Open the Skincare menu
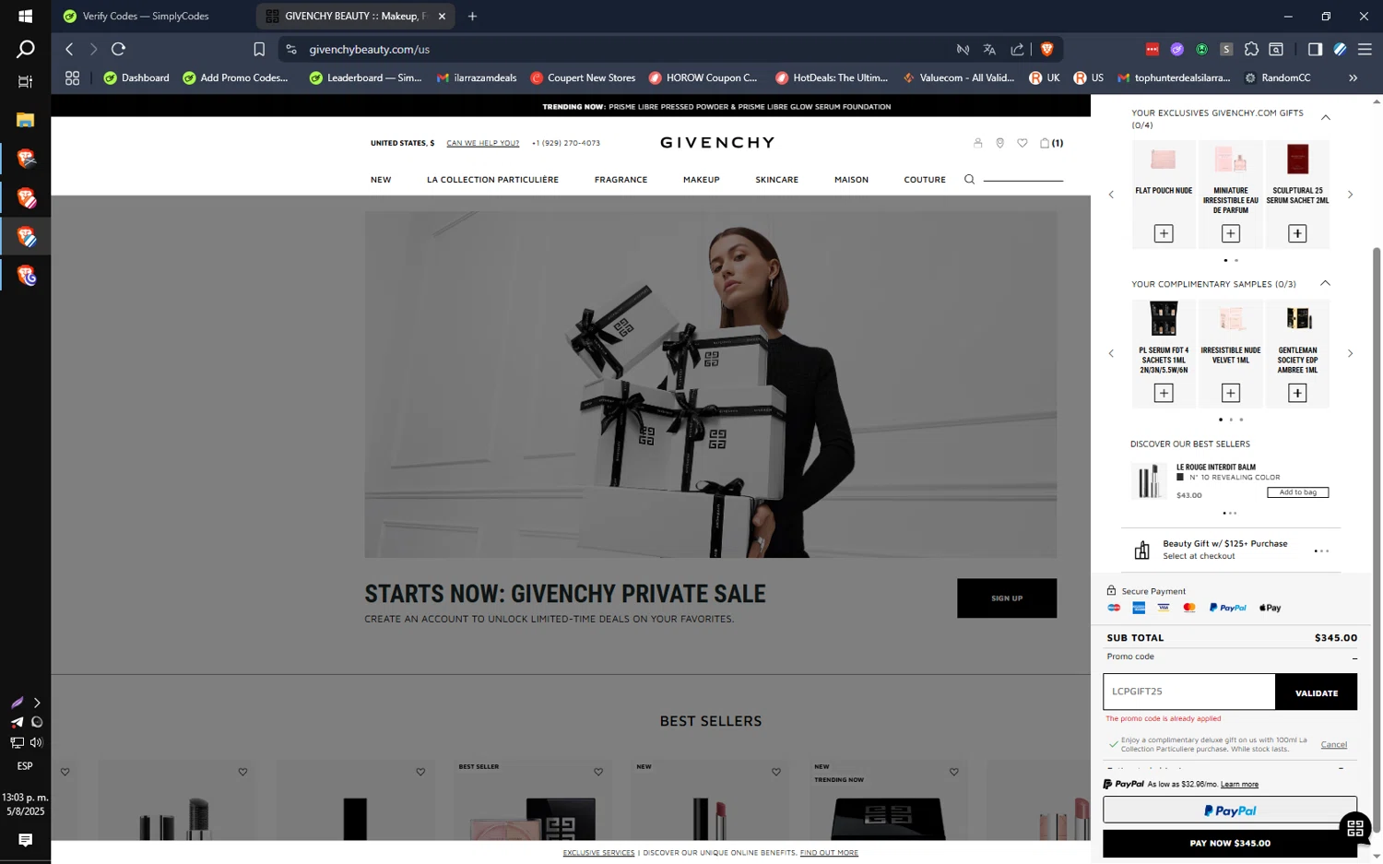The image size is (1383, 864). point(777,180)
